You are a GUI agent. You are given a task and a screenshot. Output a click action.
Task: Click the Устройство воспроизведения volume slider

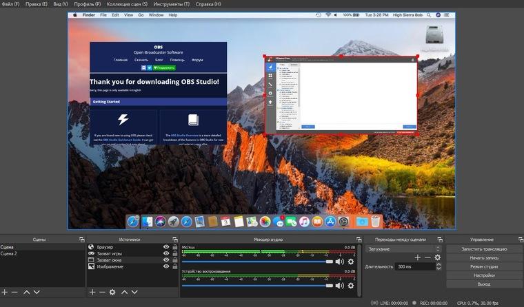click(x=257, y=286)
